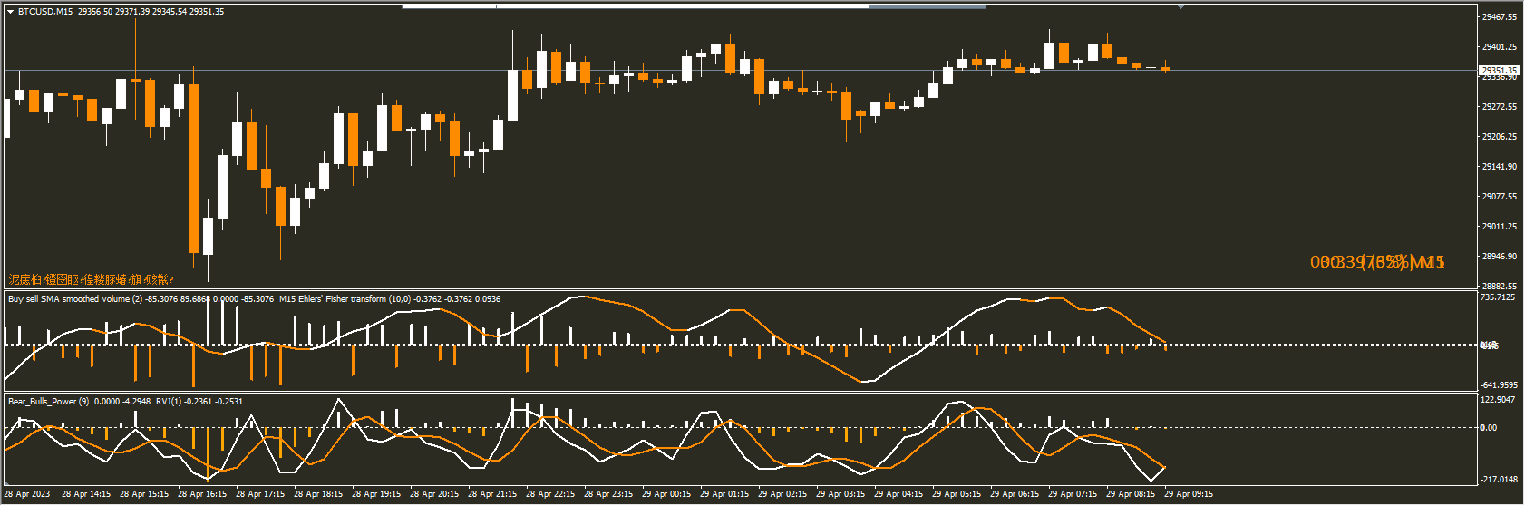Click the 28 Apr 2023 date label
The image size is (1525, 506).
click(27, 495)
